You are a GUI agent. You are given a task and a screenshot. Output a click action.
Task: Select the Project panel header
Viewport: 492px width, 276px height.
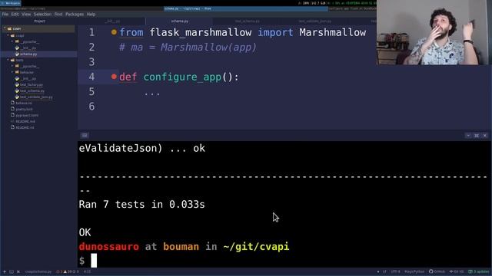pos(39,21)
